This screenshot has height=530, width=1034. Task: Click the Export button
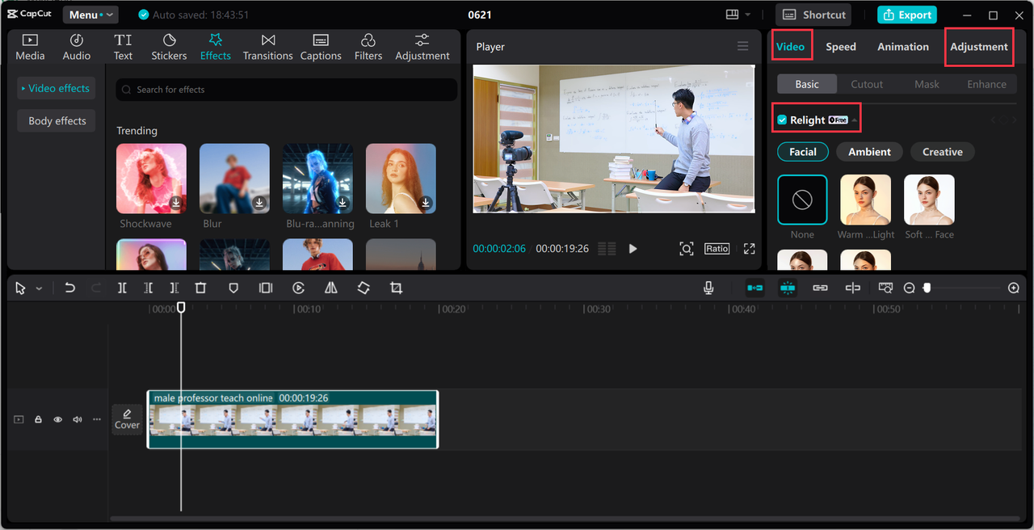tap(906, 15)
